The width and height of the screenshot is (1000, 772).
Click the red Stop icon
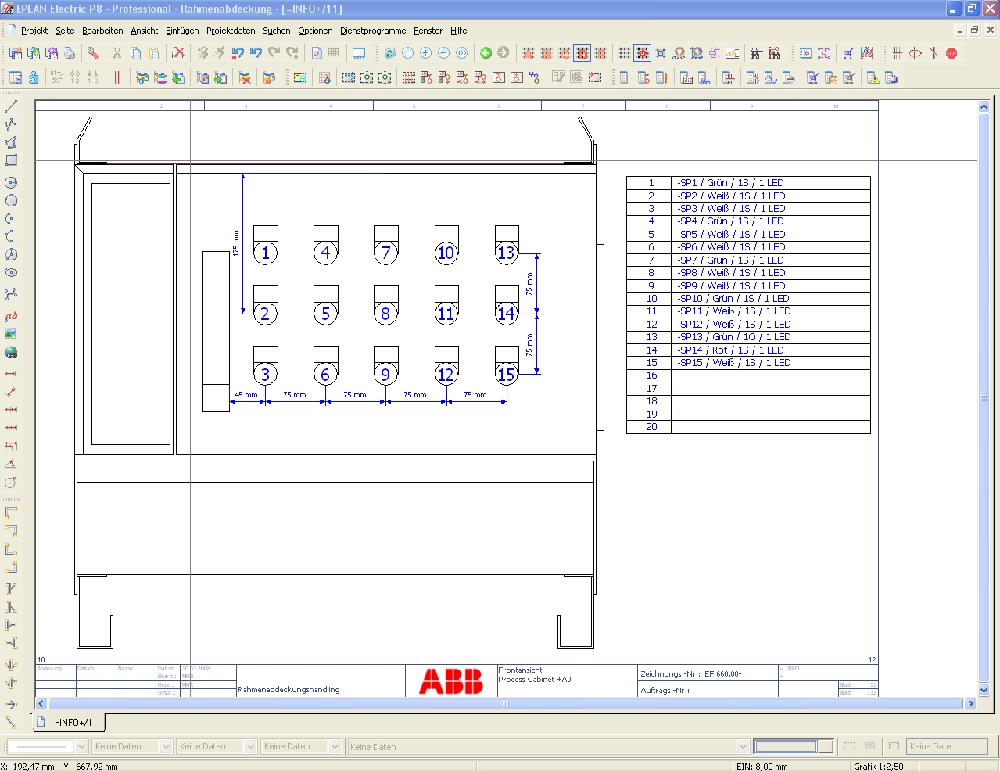pyautogui.click(x=952, y=53)
